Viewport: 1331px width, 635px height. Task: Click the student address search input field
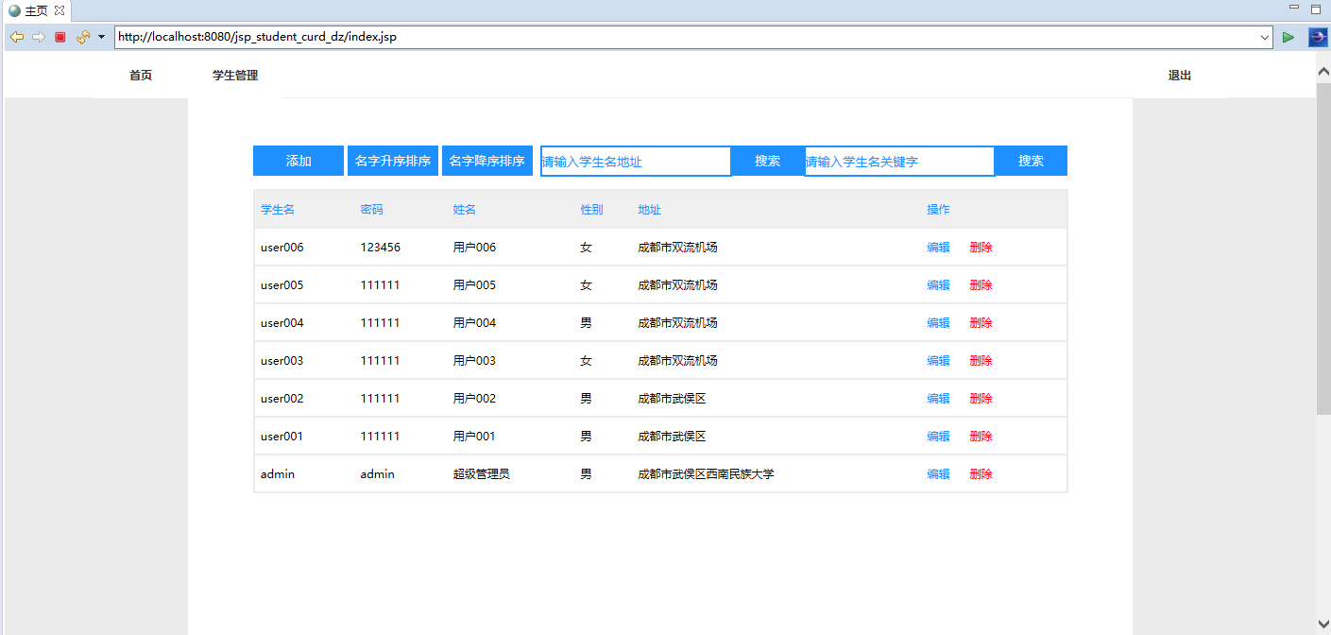point(635,161)
